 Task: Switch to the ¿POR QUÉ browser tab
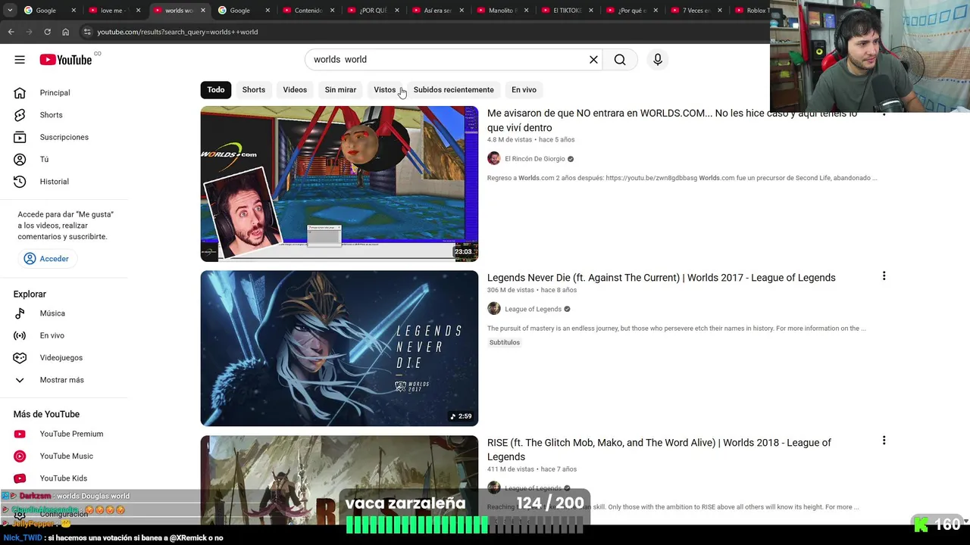click(374, 11)
